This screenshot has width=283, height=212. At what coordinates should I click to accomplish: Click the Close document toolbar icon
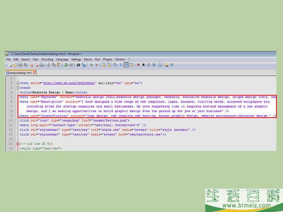click(x=31, y=65)
